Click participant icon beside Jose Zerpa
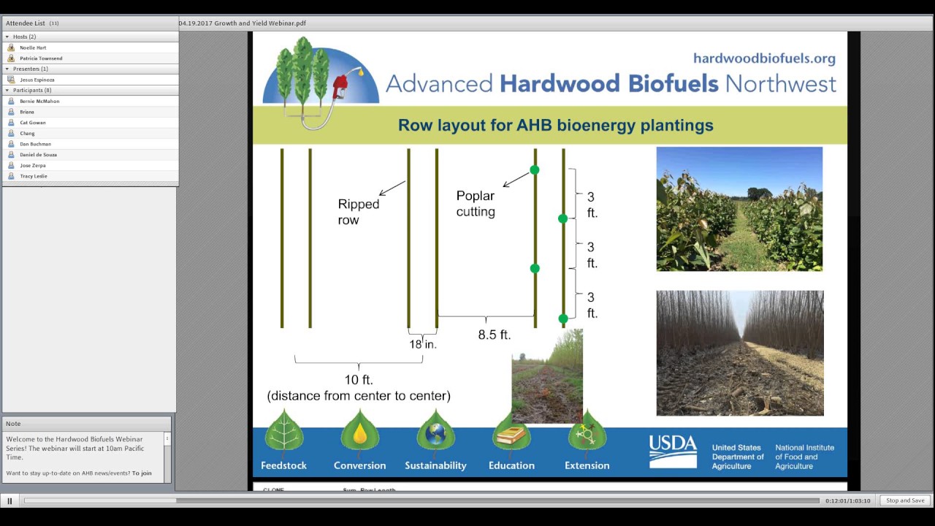 tap(11, 165)
